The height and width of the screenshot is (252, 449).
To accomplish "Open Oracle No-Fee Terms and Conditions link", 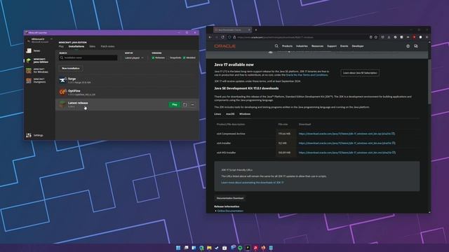I will 307,75.
